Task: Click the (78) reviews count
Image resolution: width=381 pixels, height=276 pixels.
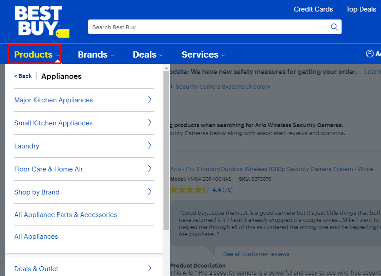Action: [x=227, y=190]
